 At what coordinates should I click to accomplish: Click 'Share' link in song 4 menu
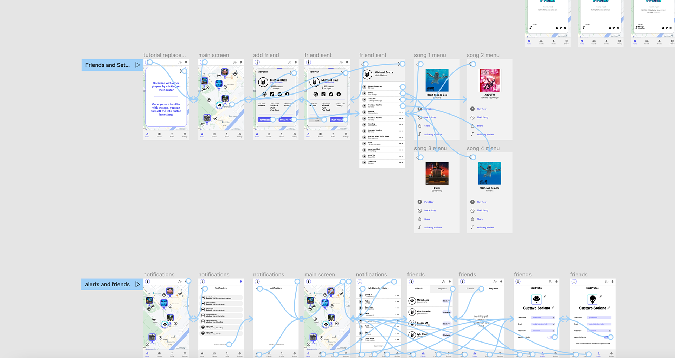480,219
